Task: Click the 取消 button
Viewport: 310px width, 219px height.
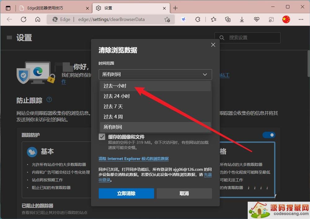Action: click(x=184, y=193)
